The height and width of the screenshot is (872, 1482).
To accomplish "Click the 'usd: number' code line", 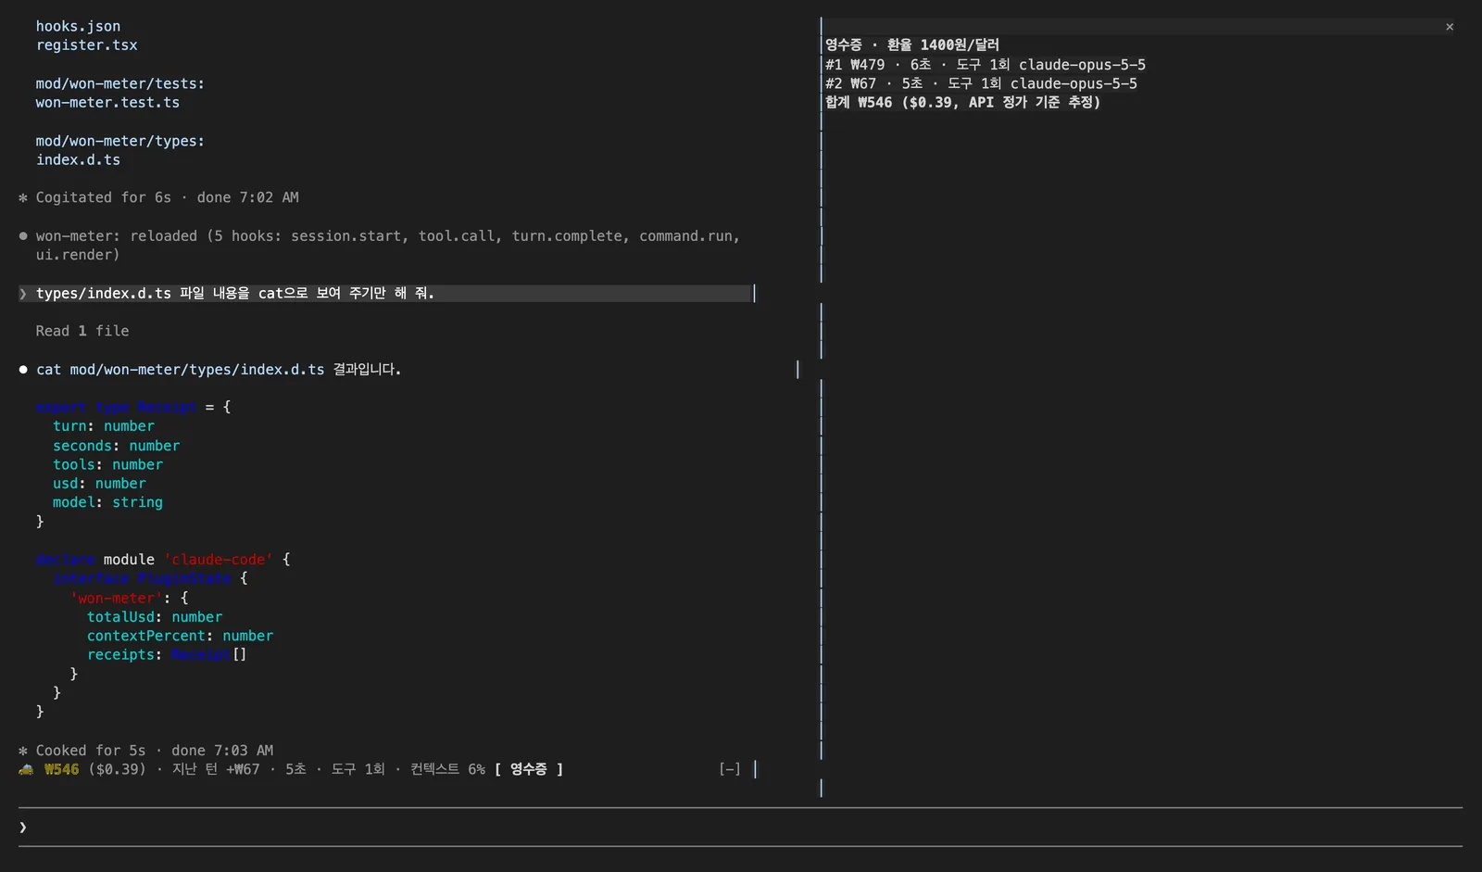I will [x=99, y=484].
